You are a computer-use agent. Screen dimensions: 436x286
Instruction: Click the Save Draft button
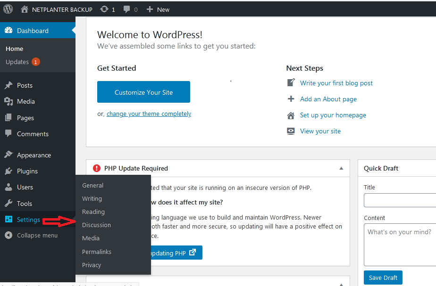(x=383, y=278)
